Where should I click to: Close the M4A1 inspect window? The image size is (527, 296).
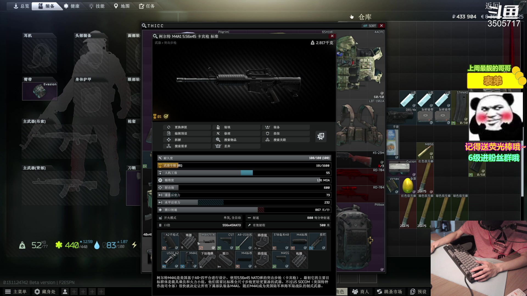[x=332, y=36]
